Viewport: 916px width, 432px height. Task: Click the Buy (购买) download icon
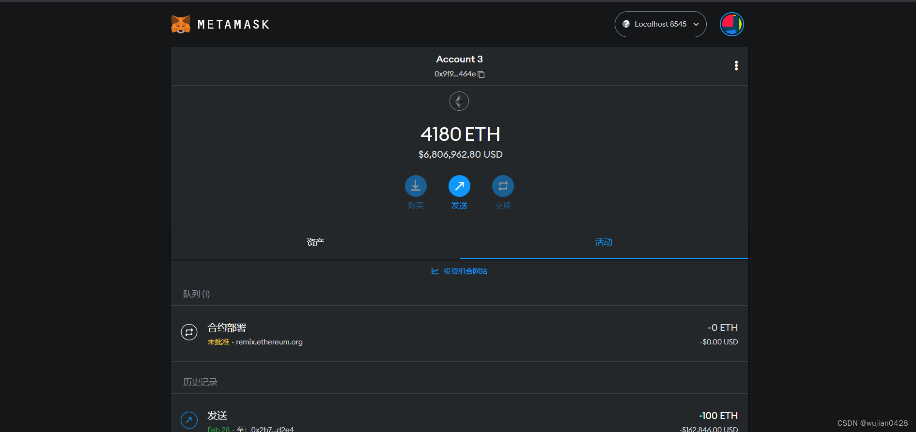[x=416, y=186]
